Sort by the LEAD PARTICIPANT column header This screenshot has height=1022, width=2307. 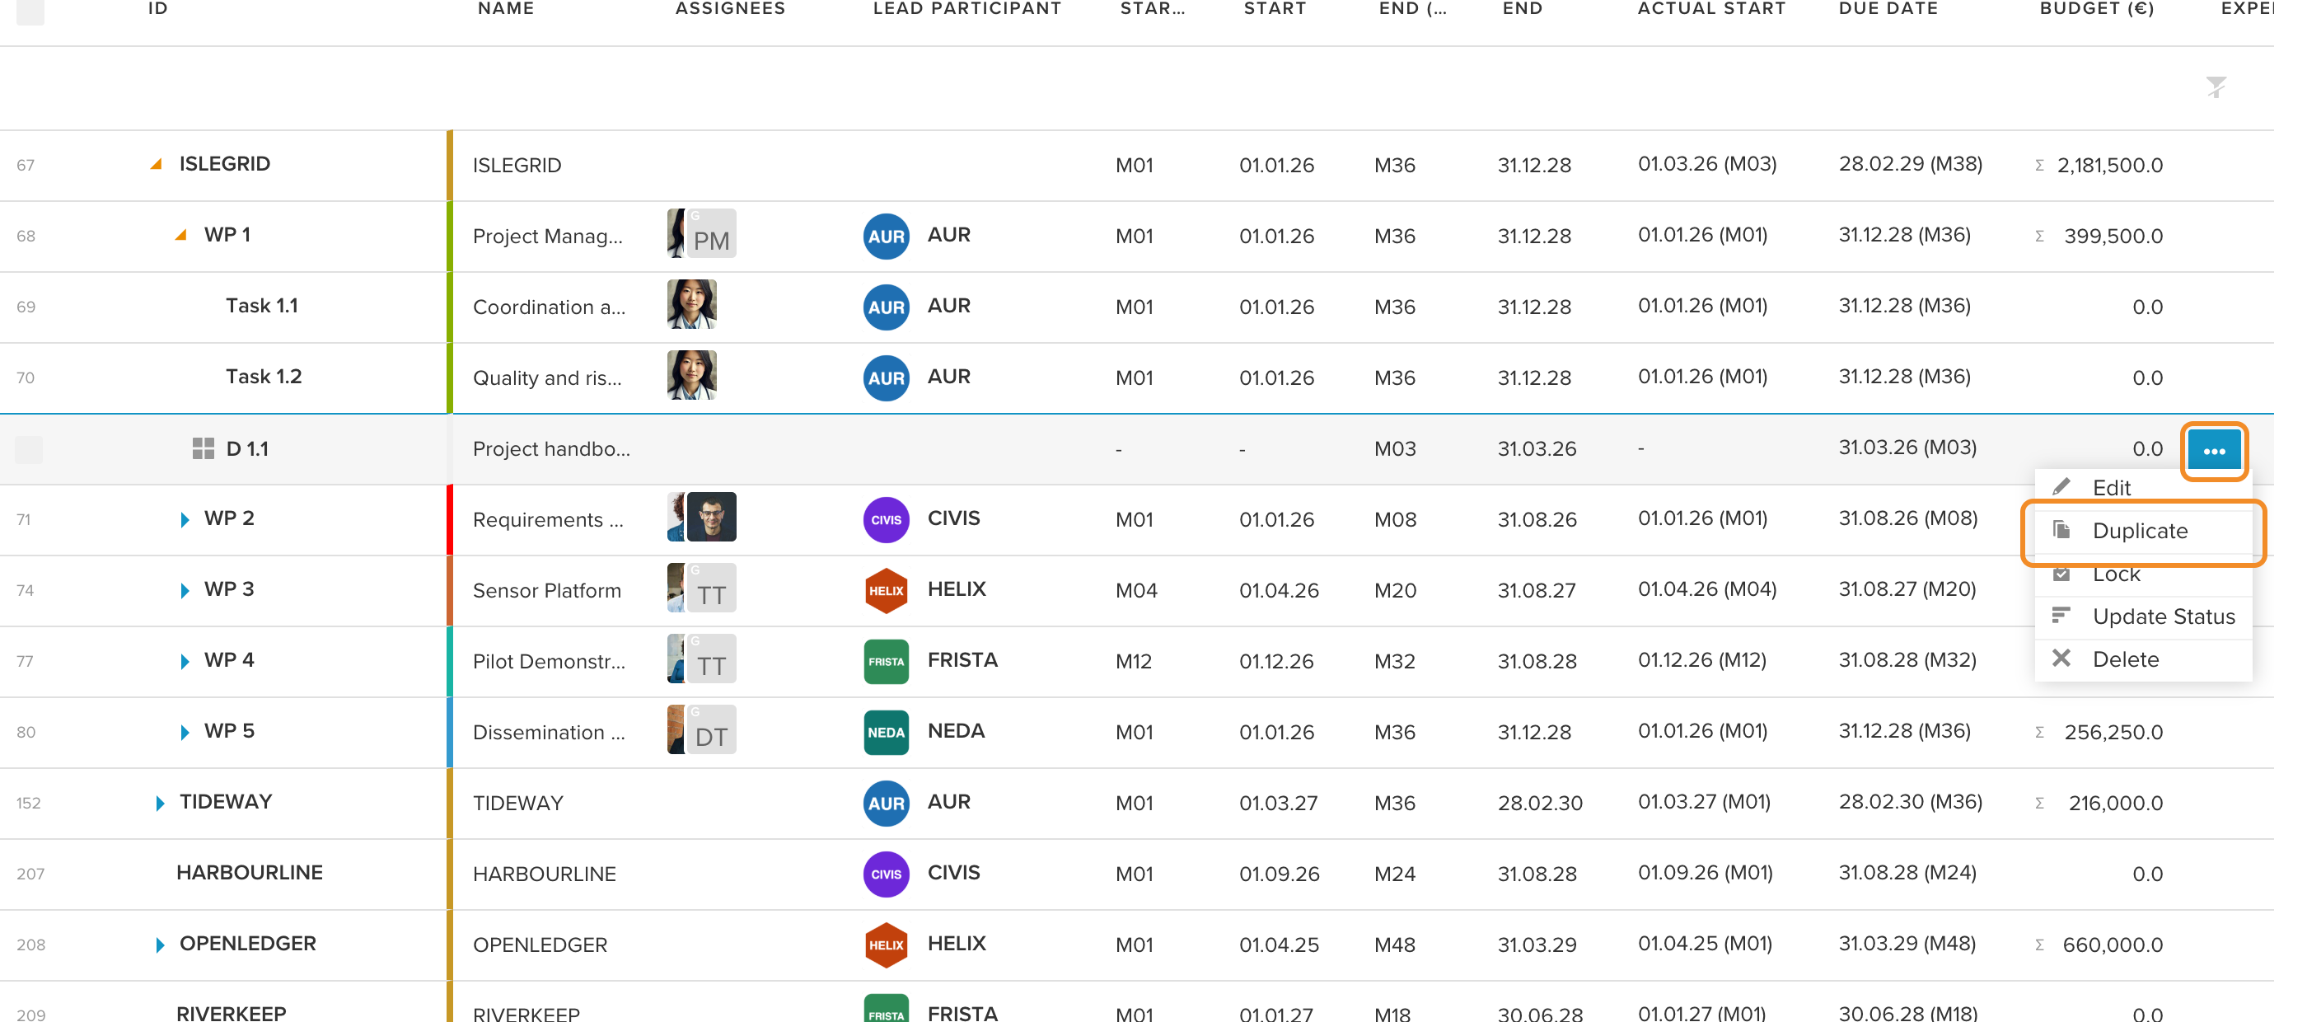click(x=967, y=9)
